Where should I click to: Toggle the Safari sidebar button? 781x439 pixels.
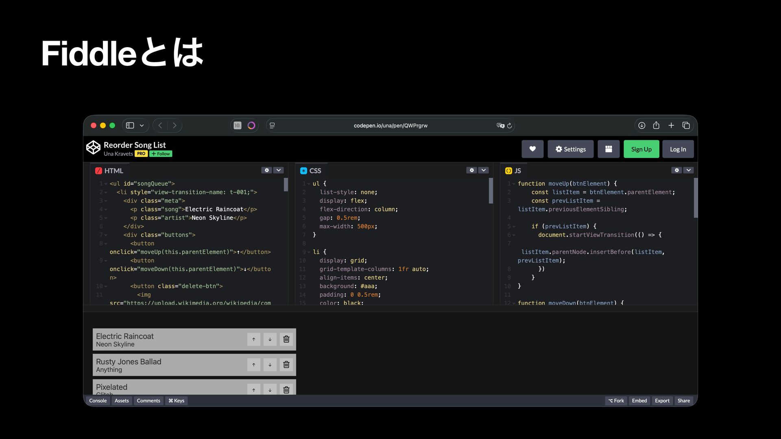(x=130, y=126)
